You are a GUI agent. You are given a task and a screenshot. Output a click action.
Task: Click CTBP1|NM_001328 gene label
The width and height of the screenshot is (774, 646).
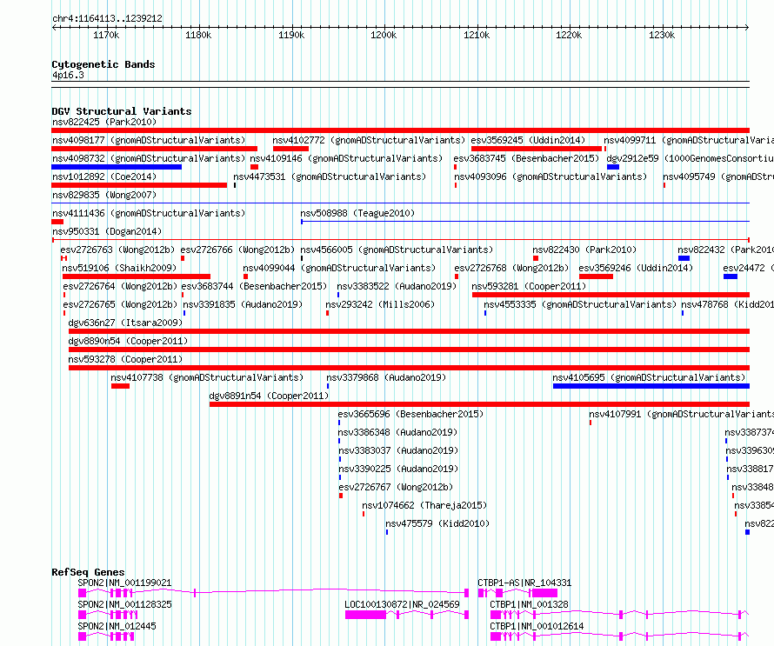(529, 604)
